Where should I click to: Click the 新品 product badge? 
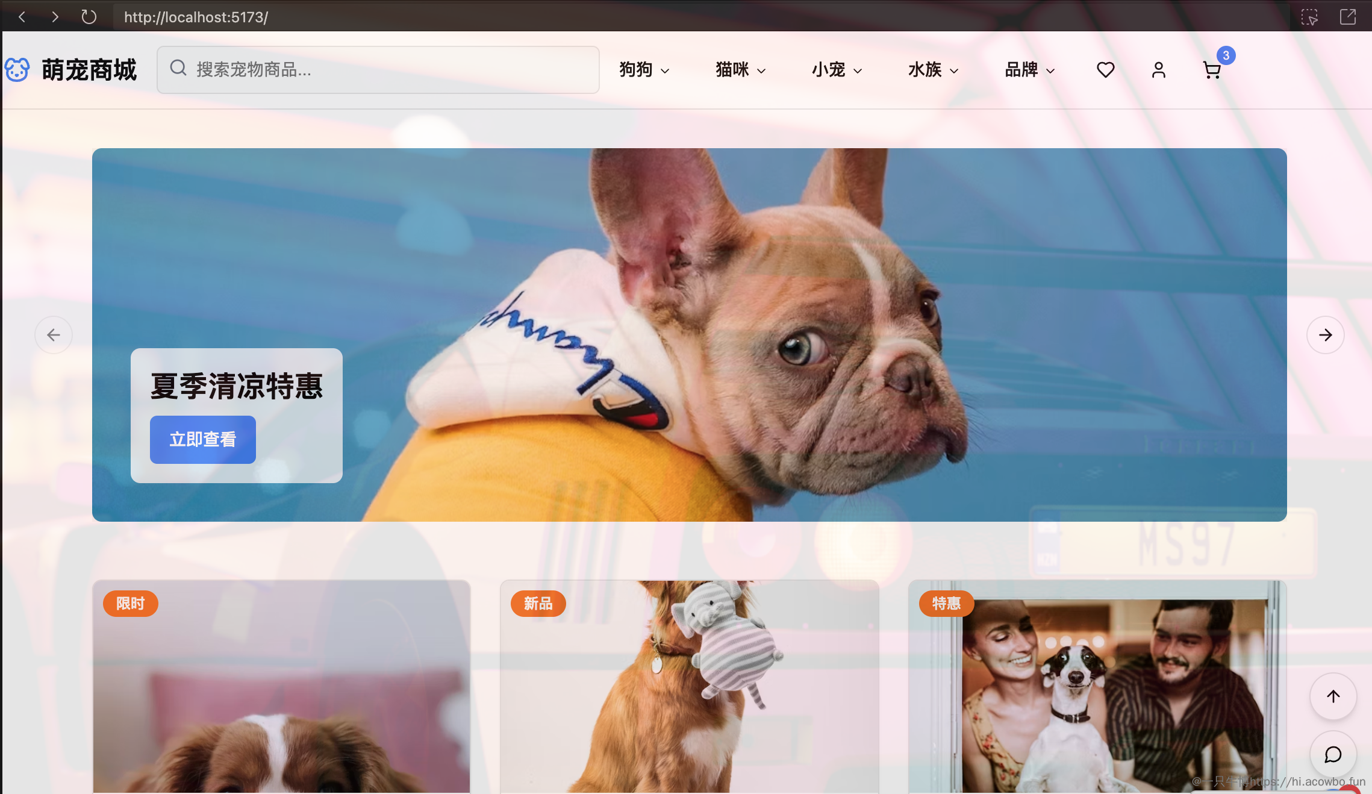[538, 604]
